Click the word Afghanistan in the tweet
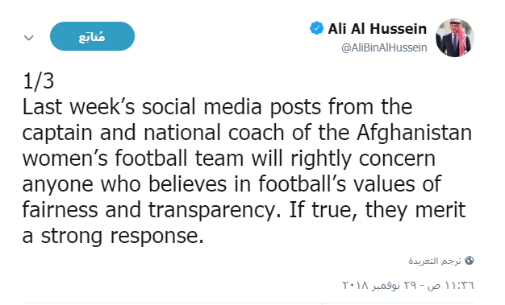This screenshot has height=305, width=505. (x=414, y=133)
